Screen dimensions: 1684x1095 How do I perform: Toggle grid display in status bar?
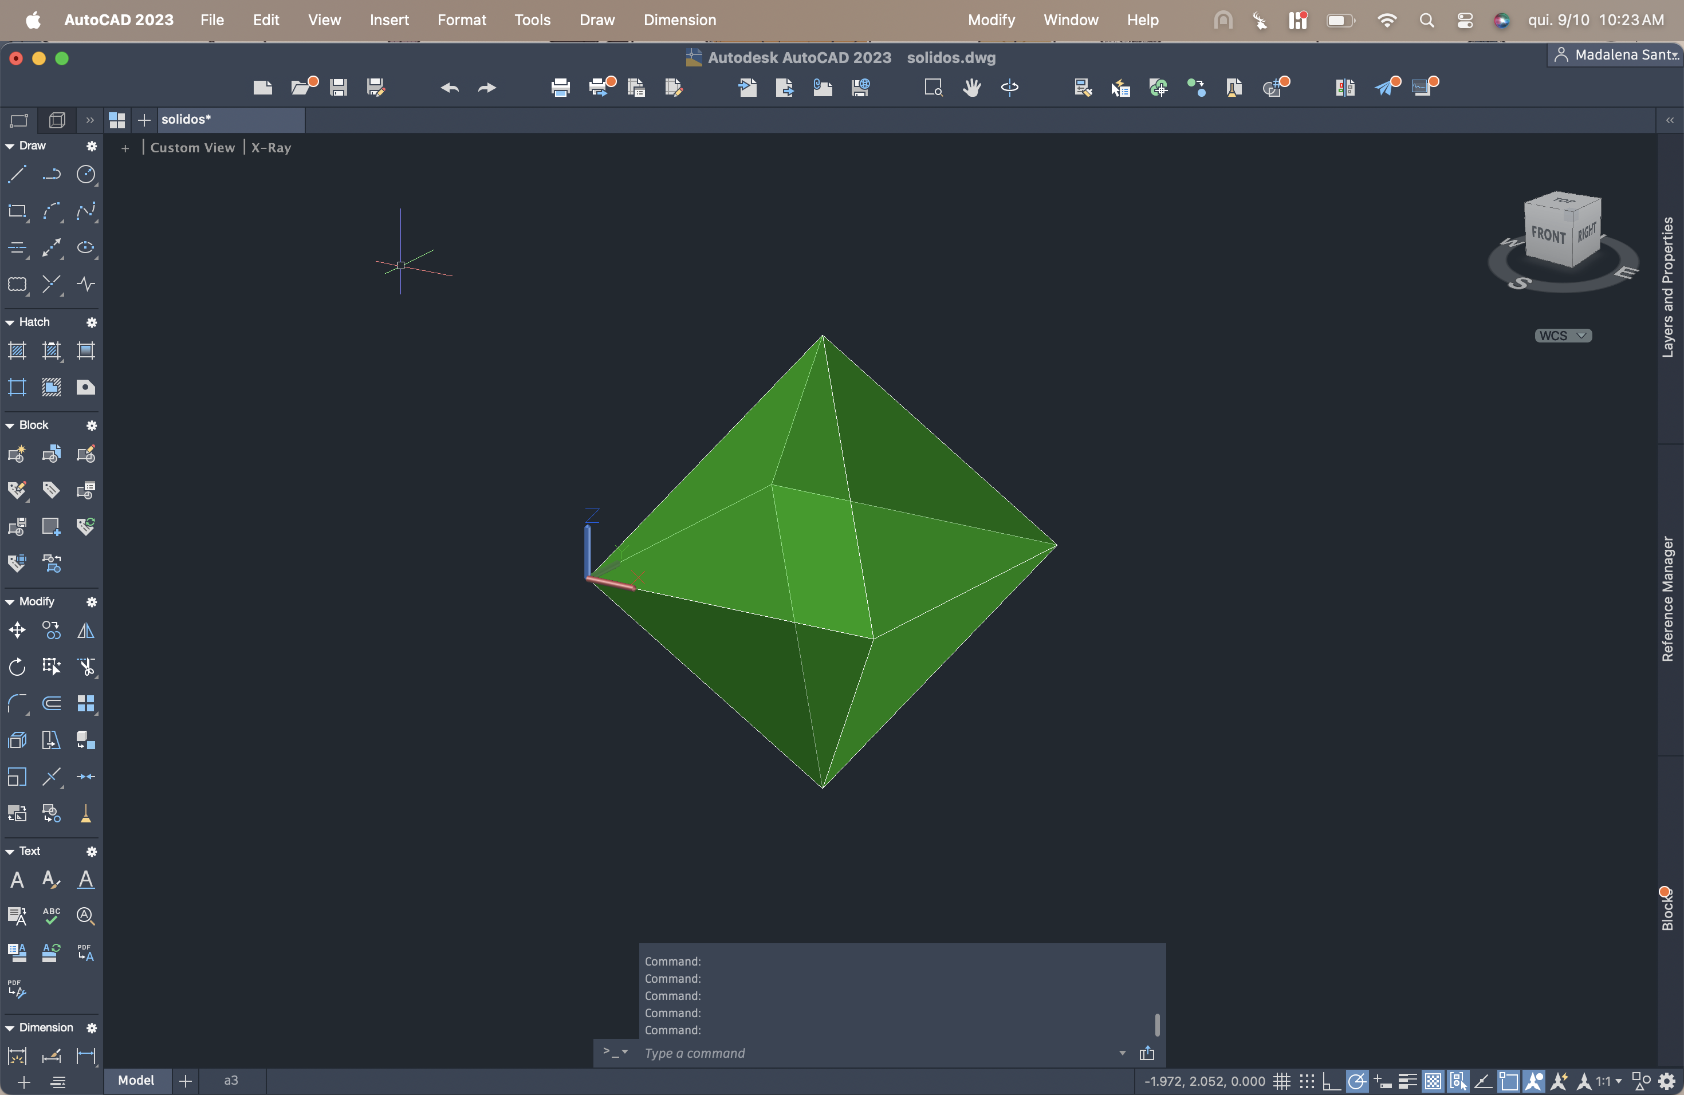pyautogui.click(x=1281, y=1081)
